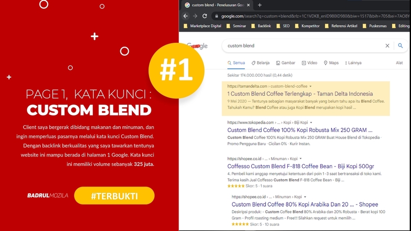Expand tokopedia.com result options arrow

pos(311,122)
